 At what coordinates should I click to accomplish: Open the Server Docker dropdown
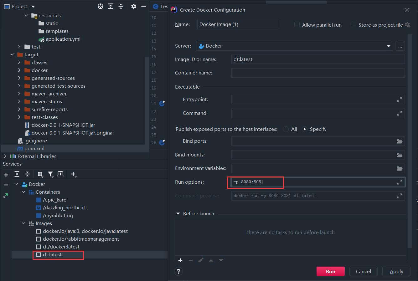click(294, 46)
